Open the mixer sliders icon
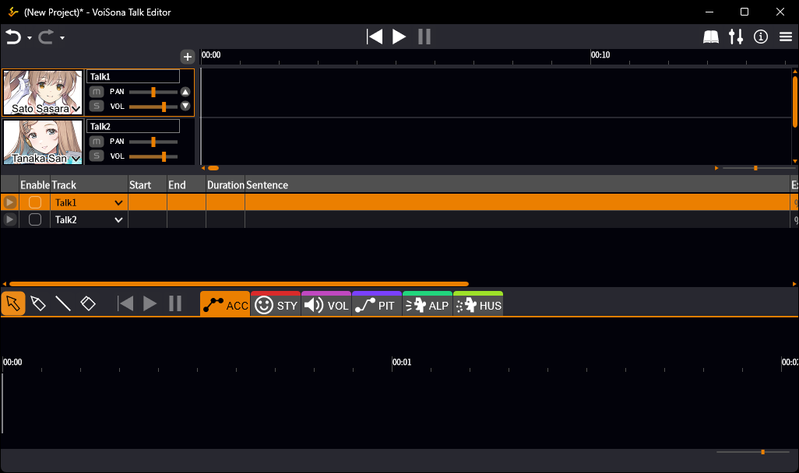This screenshot has width=799, height=473. (736, 37)
